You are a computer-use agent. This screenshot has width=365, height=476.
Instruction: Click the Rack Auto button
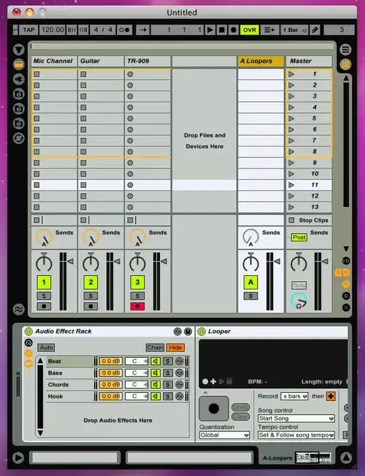[x=46, y=348]
